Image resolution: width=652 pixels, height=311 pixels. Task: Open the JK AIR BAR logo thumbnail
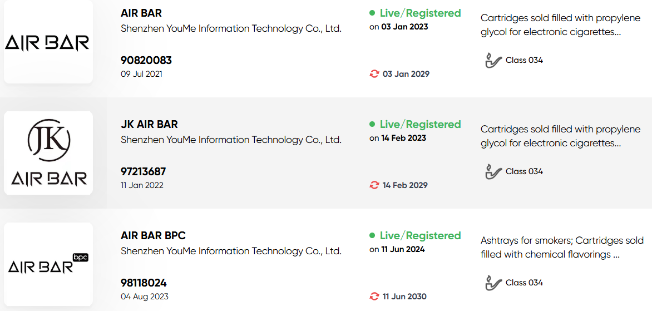48,153
